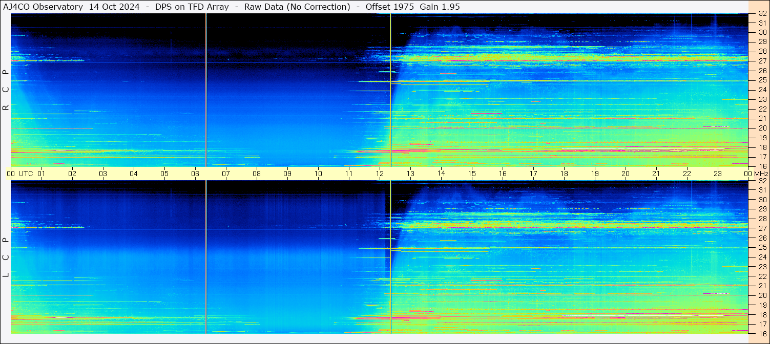Click the green vertical marker near 12 UTC in the RCP panel

click(x=390, y=90)
